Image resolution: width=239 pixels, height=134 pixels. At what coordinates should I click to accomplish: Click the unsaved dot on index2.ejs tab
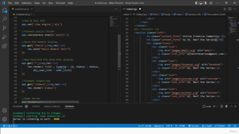(x=140, y=9)
